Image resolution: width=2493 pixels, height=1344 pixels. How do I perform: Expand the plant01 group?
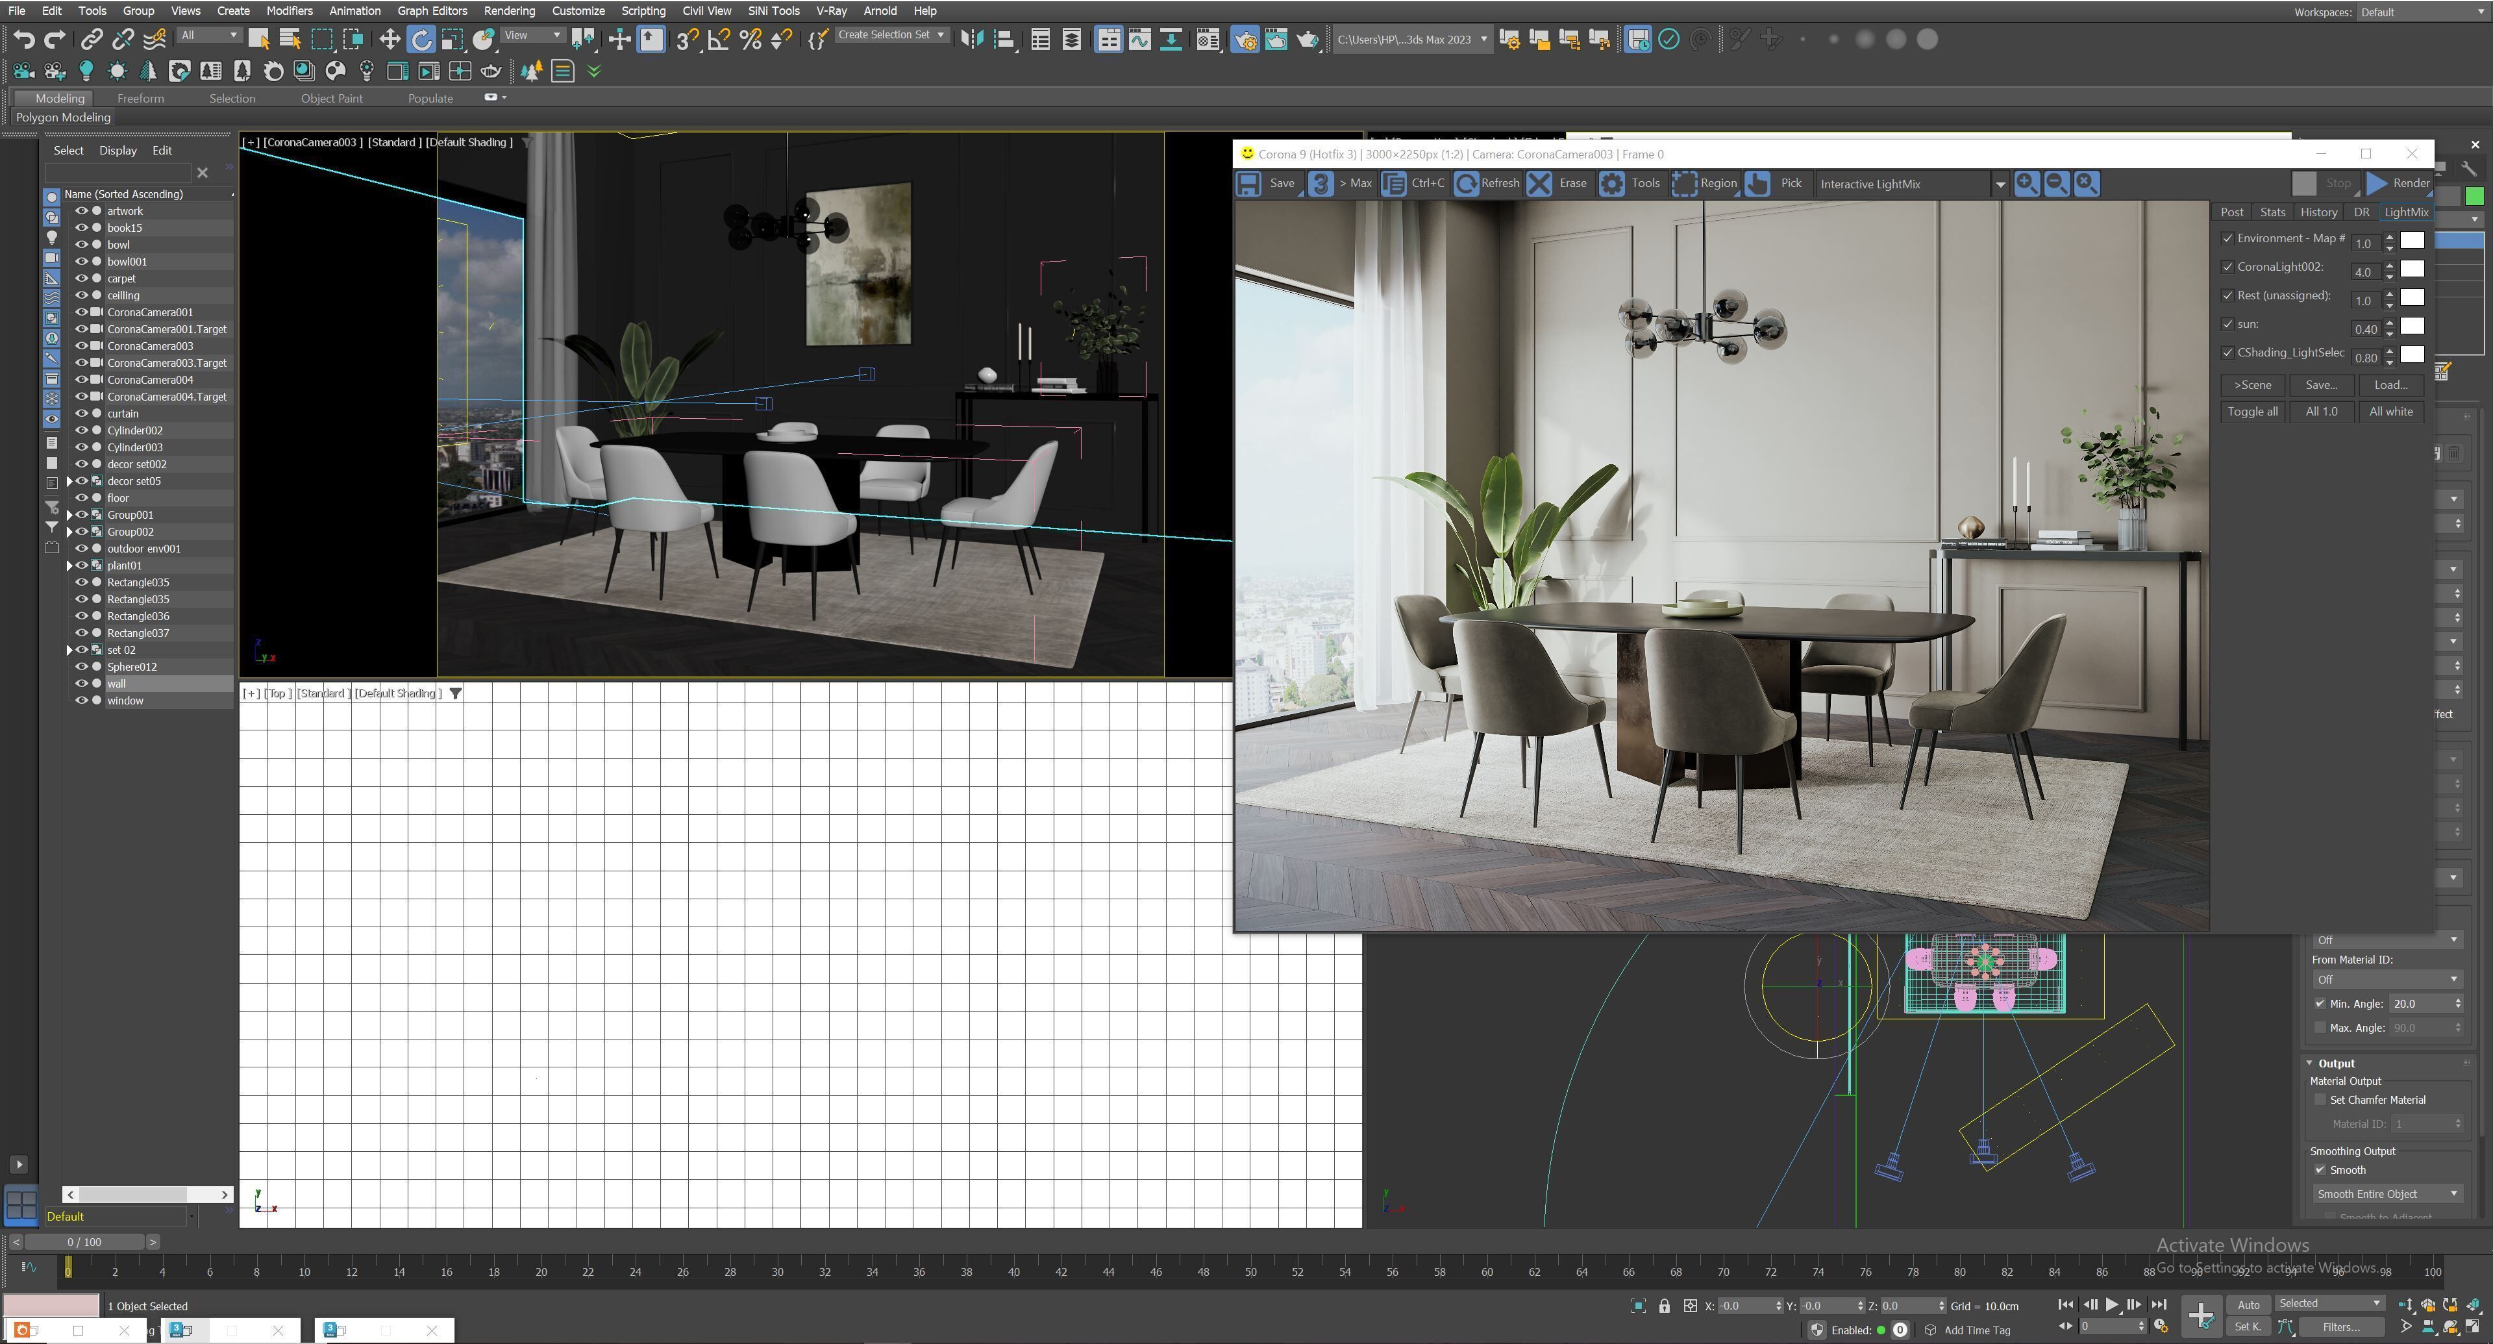coord(69,566)
